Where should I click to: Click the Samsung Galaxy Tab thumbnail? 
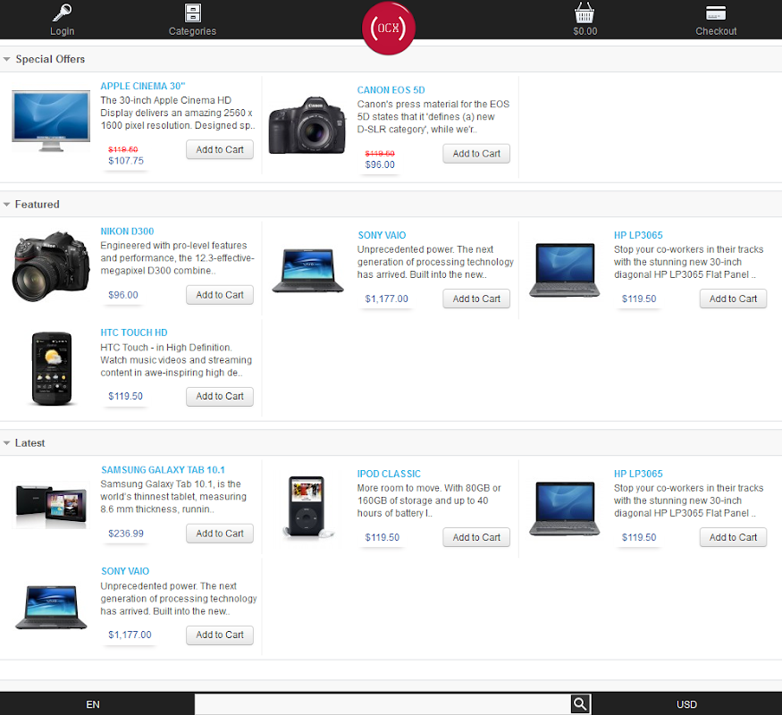tap(51, 505)
